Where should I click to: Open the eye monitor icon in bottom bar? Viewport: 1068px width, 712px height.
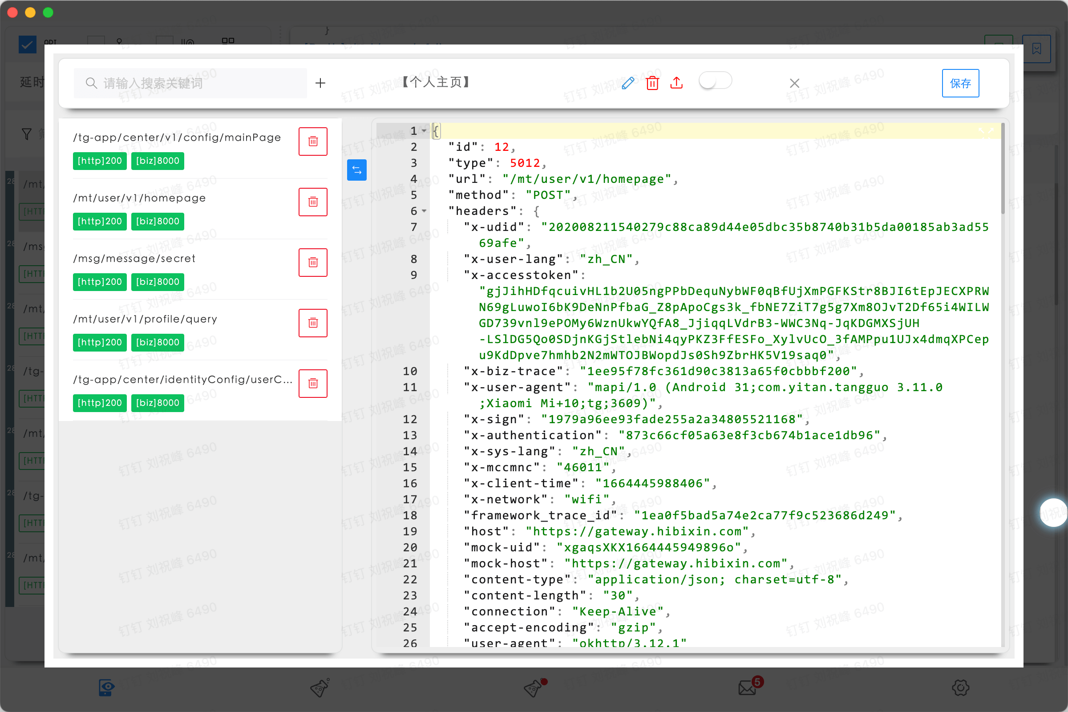[107, 687]
